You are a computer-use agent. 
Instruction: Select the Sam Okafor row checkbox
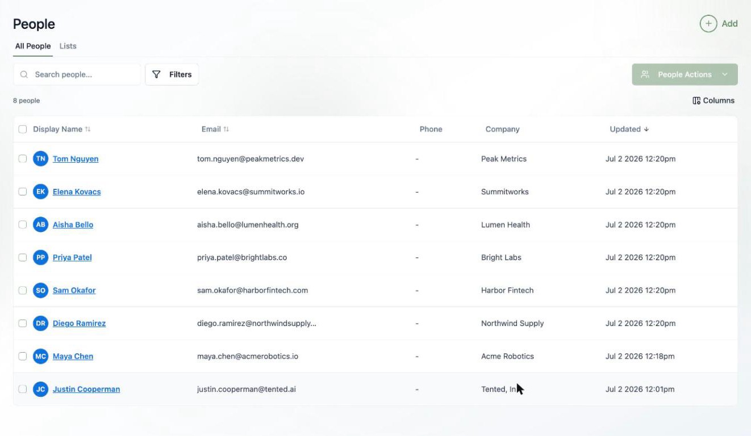pos(23,290)
